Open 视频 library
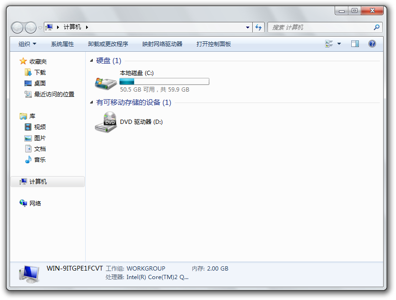This screenshot has height=300, width=396. [x=35, y=127]
